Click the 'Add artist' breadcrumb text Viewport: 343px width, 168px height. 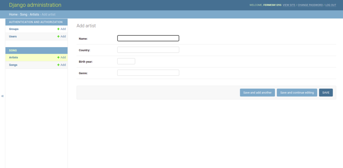[49, 14]
